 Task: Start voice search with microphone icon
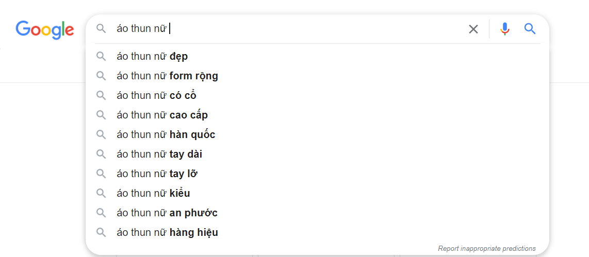coord(505,29)
